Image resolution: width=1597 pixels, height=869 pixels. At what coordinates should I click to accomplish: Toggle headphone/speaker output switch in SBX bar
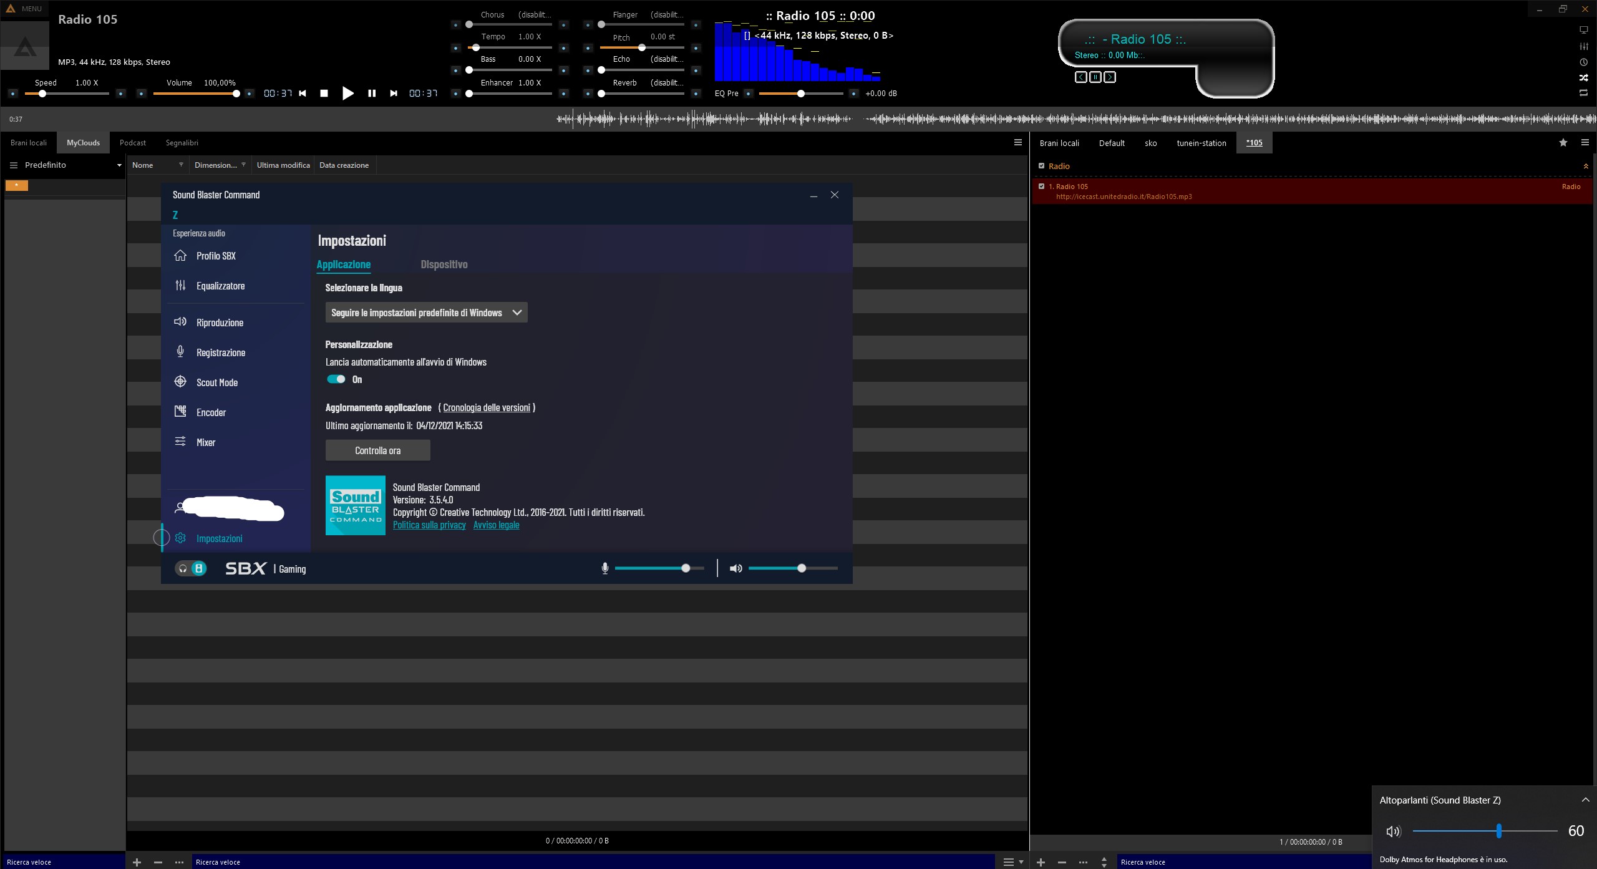(x=190, y=568)
